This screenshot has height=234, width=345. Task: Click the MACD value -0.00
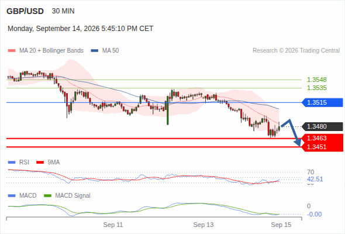(314, 214)
